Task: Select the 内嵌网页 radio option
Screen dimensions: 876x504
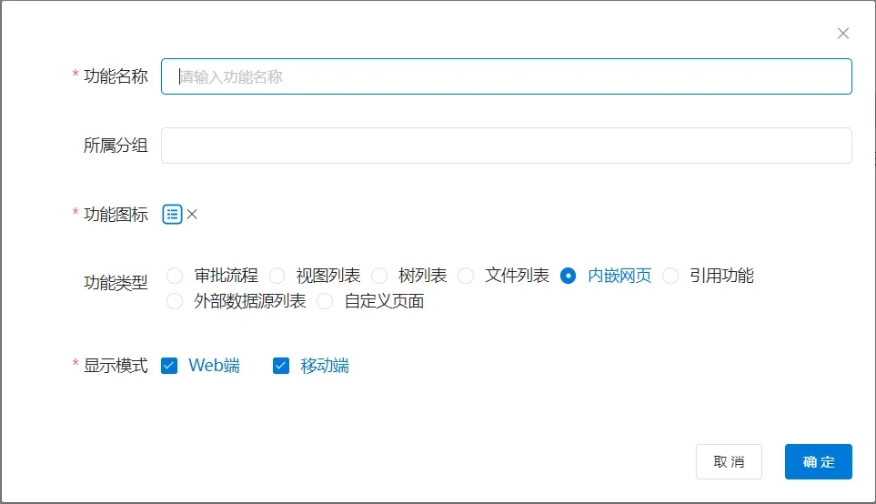Action: pos(569,276)
